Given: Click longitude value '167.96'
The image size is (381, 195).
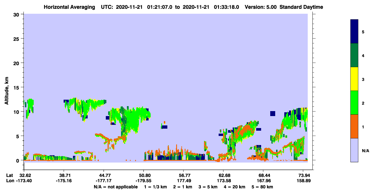Looking at the screenshot, I should (263, 181).
